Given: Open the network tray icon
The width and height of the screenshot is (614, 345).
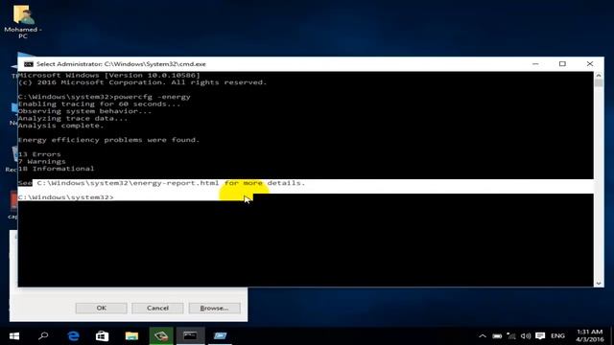Looking at the screenshot, I should (x=511, y=336).
